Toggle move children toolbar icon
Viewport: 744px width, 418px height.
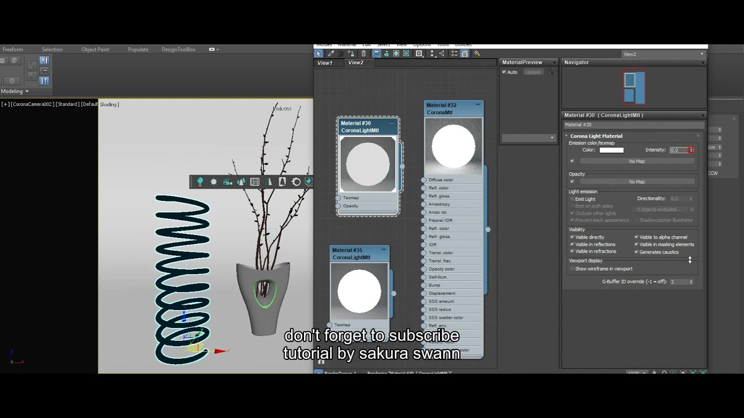[x=377, y=53]
